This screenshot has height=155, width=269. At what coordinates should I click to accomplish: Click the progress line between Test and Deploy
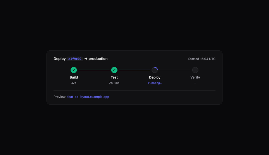pos(134,70)
